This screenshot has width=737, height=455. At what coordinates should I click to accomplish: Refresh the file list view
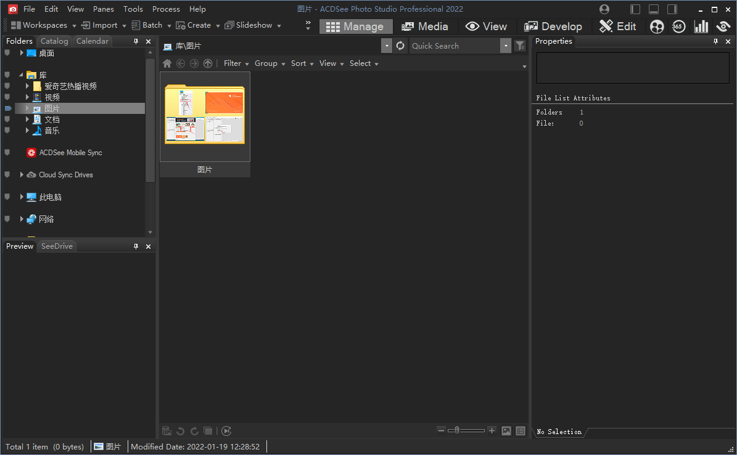[x=400, y=46]
